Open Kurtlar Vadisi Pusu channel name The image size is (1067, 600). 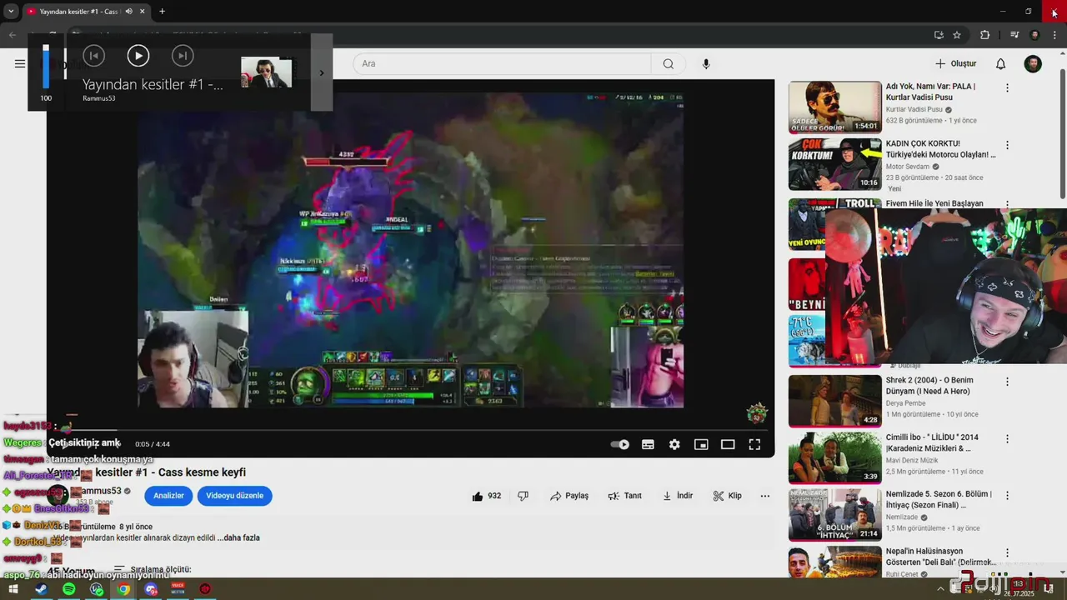pyautogui.click(x=914, y=109)
